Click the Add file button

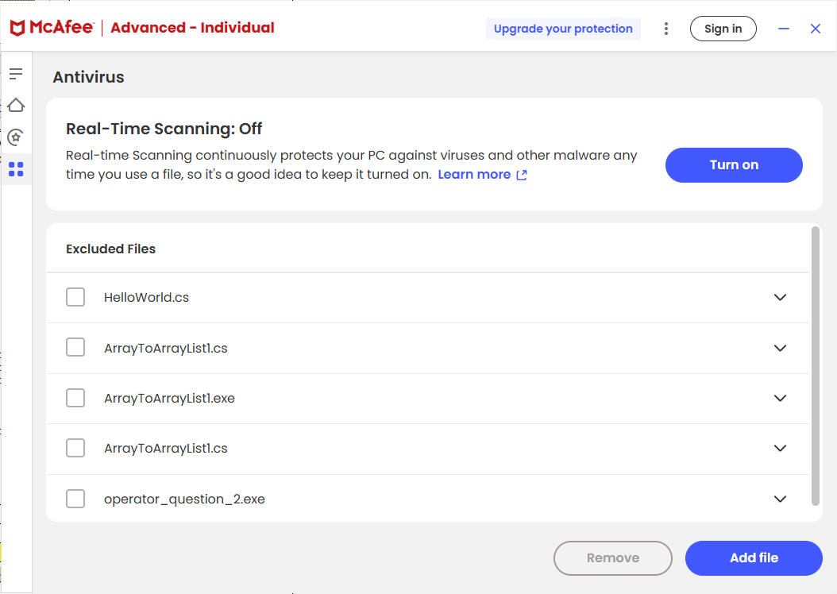(754, 557)
